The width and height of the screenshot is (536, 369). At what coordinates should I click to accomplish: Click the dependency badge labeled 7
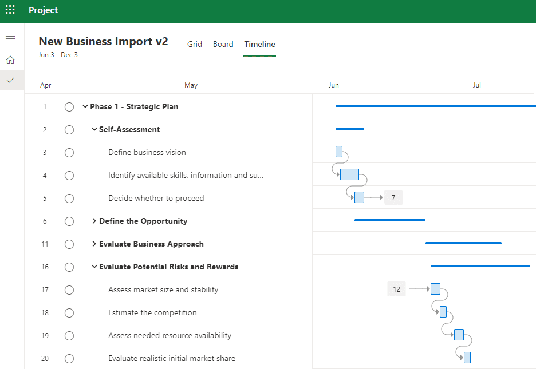(393, 197)
